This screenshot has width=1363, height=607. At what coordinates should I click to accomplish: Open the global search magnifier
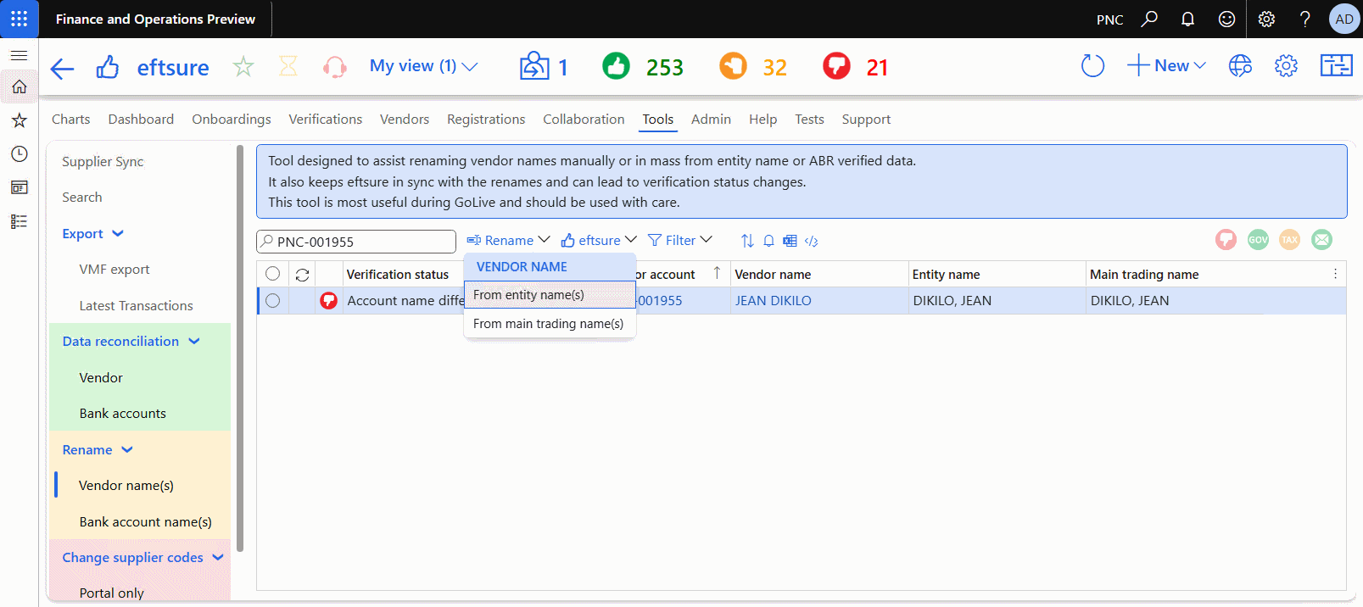coord(1149,19)
